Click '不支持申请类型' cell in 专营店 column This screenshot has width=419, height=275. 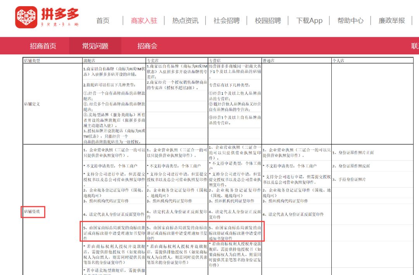(x=235, y=166)
